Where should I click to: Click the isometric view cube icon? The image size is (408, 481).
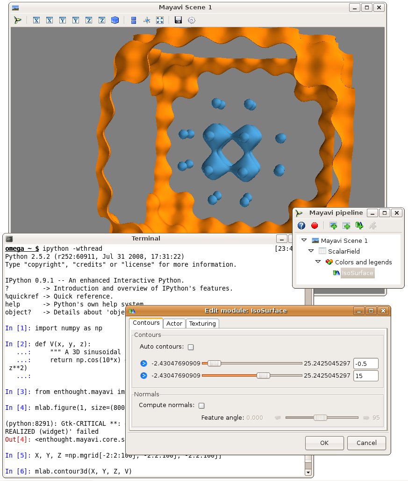115,20
